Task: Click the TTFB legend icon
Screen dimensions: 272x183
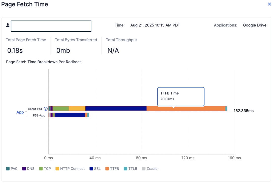Action: [107, 169]
